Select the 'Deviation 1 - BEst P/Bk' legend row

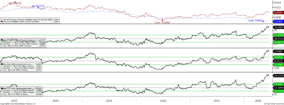[x=21, y=66]
